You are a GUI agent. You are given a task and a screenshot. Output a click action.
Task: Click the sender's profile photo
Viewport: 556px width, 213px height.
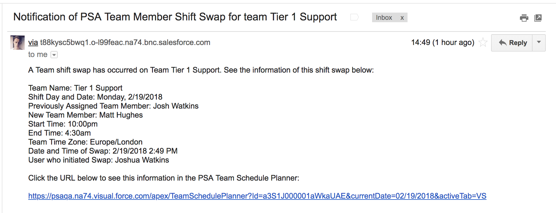click(x=17, y=43)
